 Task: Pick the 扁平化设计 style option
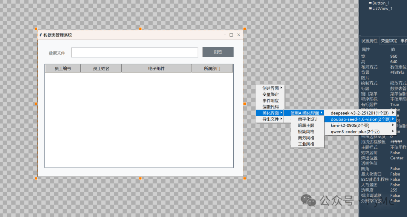(x=308, y=119)
